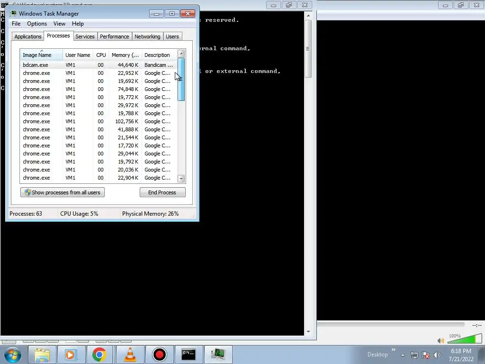
Task: Switch to the Applications tab
Action: pyautogui.click(x=28, y=36)
